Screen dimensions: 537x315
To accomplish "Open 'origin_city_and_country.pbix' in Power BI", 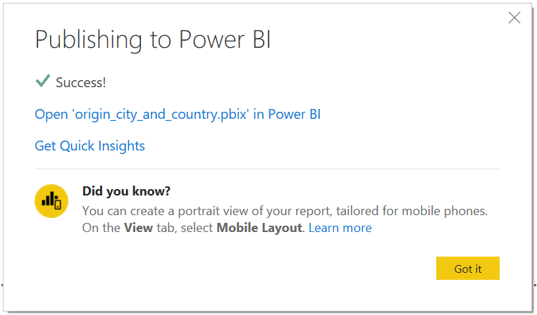I will coord(178,115).
